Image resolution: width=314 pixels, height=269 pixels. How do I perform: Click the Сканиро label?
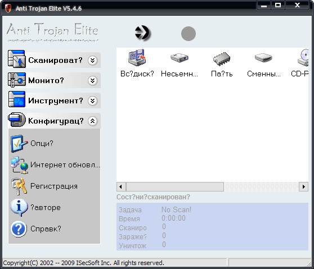[133, 228]
